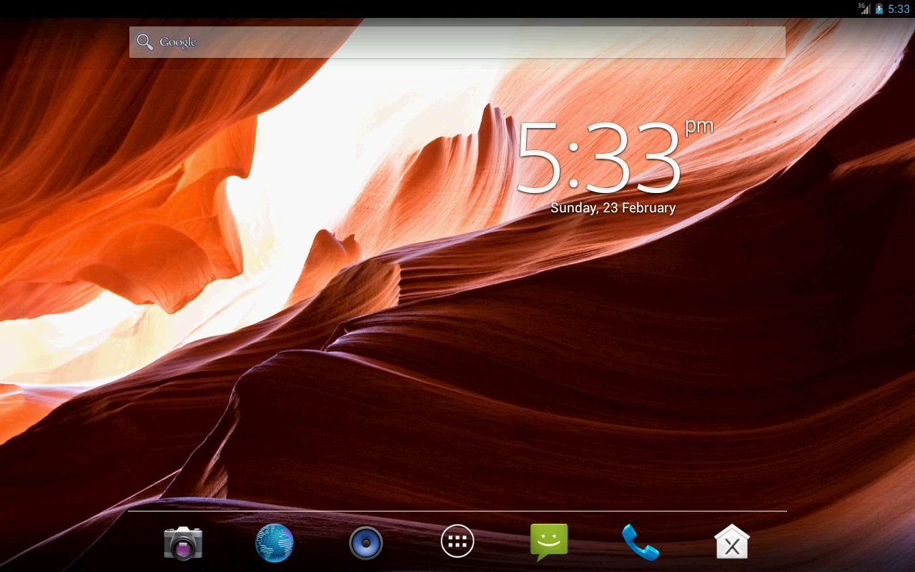
Task: Tap the Google search bar
Action: pyautogui.click(x=457, y=42)
